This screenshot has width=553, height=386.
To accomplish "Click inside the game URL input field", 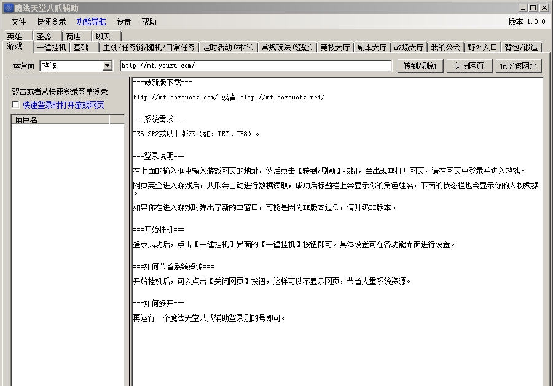I will click(258, 64).
